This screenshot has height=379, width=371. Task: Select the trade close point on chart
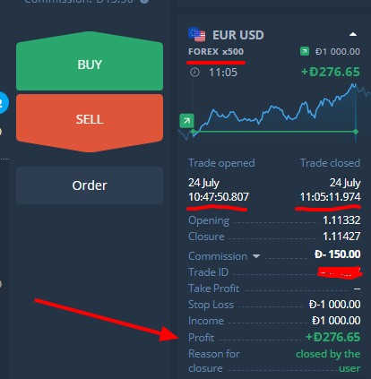point(356,132)
